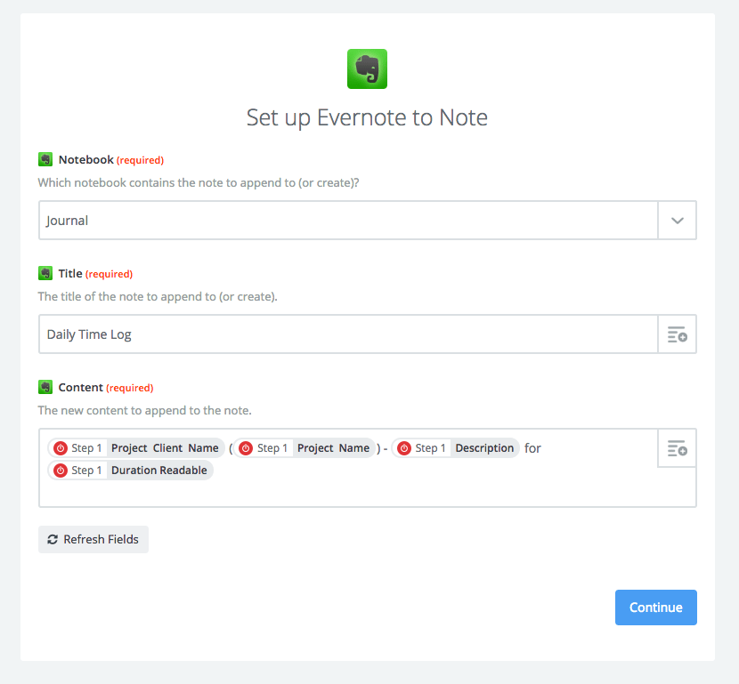Select the Project Client Name field pill

pyautogui.click(x=165, y=448)
